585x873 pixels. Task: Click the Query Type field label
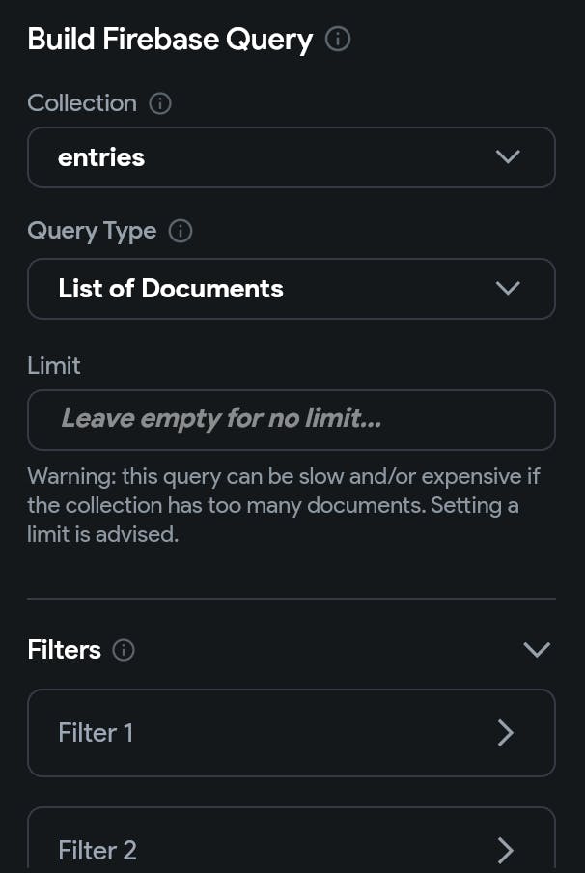click(92, 231)
